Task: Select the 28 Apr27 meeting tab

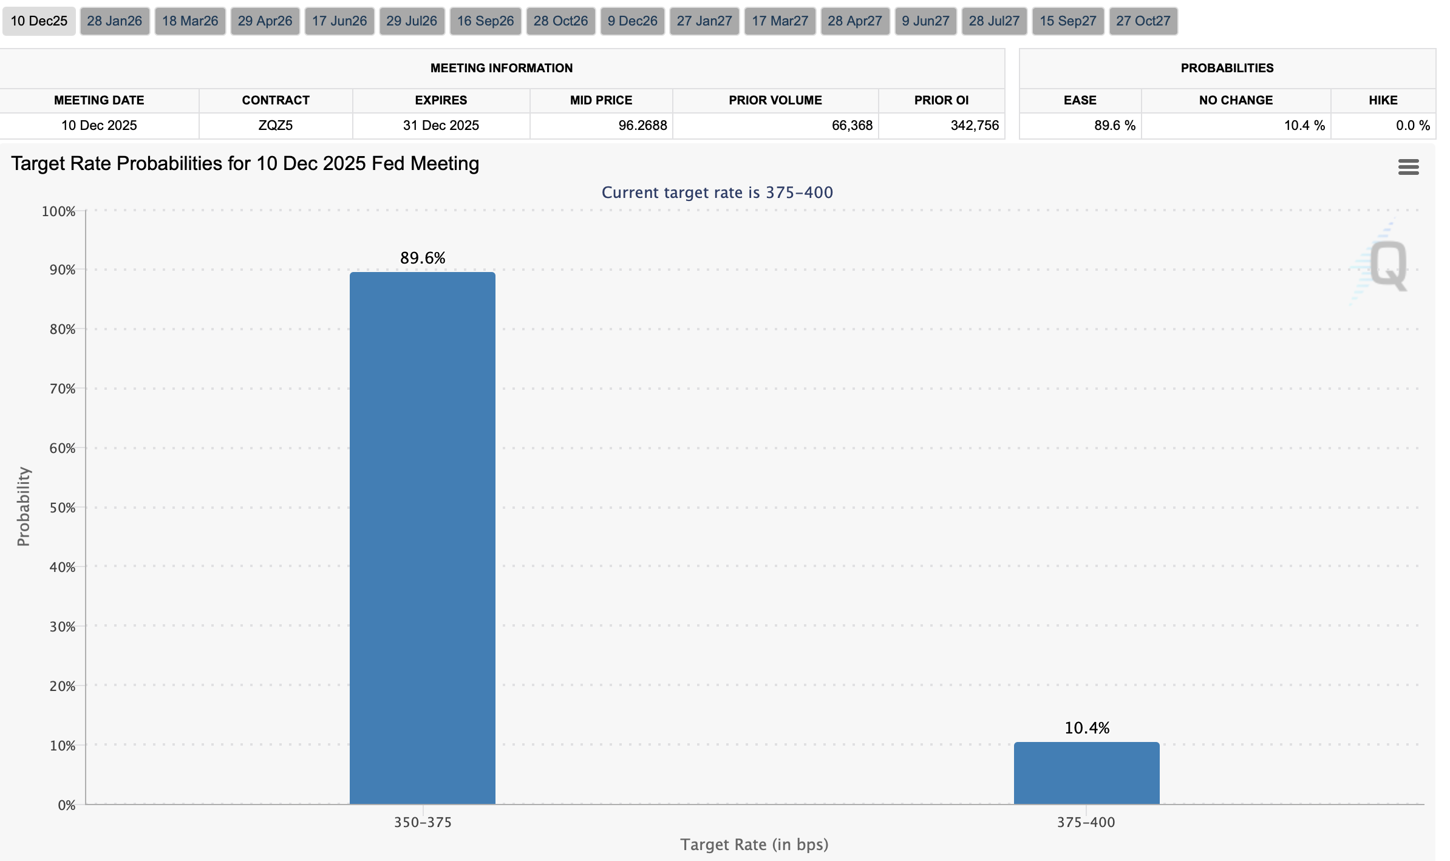Action: click(x=854, y=21)
